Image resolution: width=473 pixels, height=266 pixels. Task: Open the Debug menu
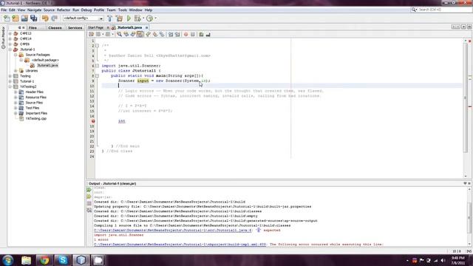point(86,10)
